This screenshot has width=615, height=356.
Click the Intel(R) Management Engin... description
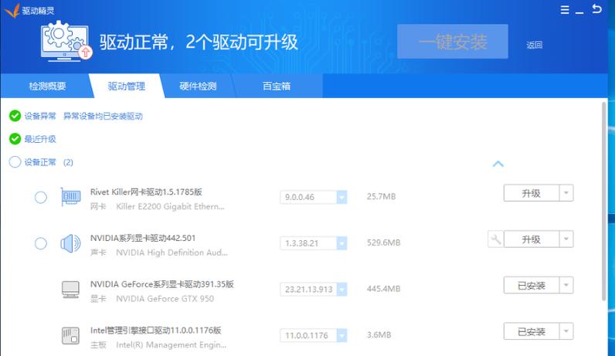tap(172, 345)
